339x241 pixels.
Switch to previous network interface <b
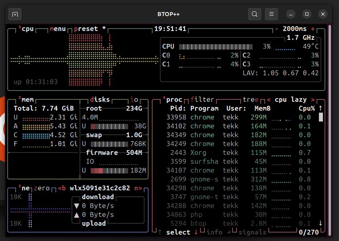point(62,188)
